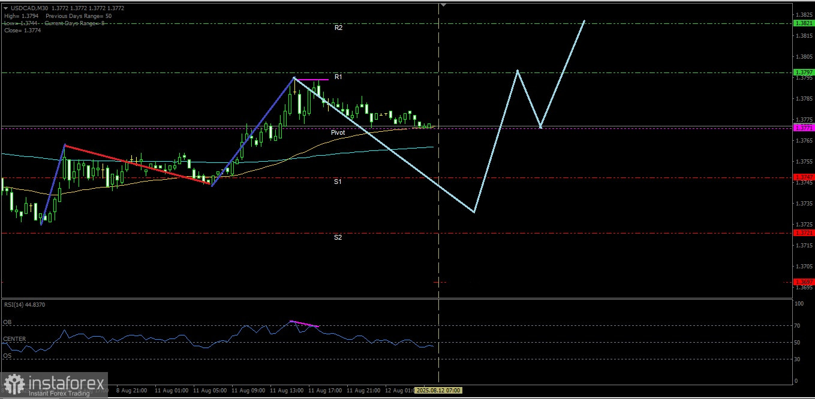This screenshot has height=399, width=815.
Task: Select the Pivot level label
Action: pyautogui.click(x=338, y=132)
